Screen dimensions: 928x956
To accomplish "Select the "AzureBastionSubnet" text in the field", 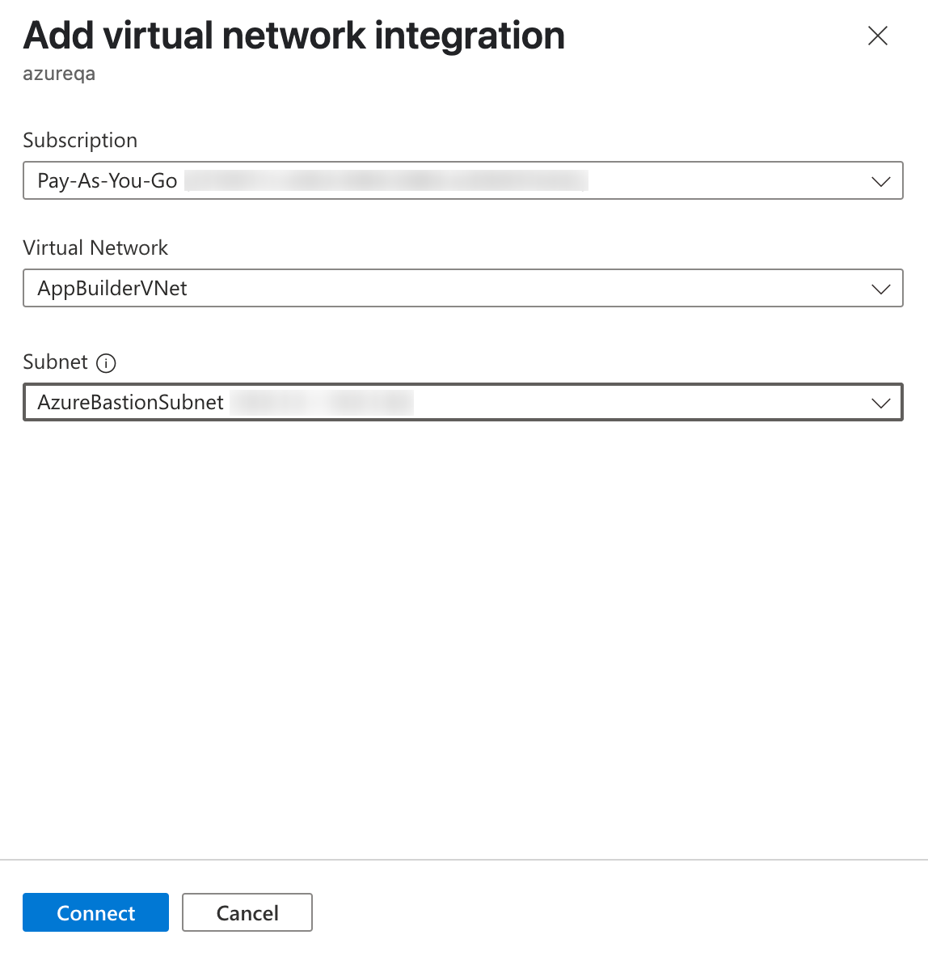I will point(130,403).
